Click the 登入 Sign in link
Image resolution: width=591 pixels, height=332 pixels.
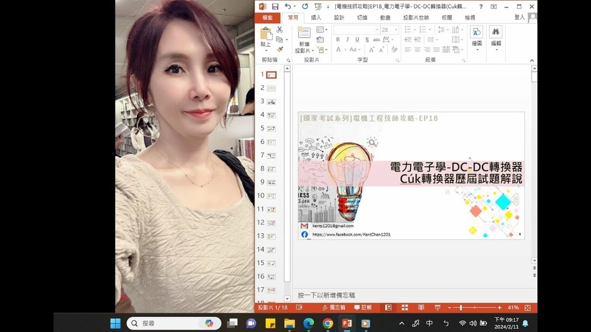click(519, 17)
